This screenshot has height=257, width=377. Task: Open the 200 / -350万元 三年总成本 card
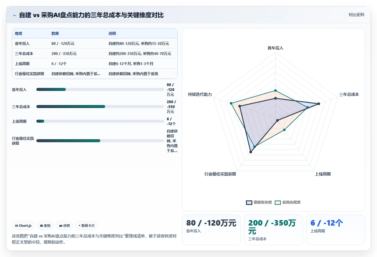[x=273, y=230]
